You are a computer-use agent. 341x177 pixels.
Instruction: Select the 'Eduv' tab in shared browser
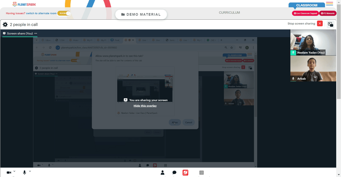pyautogui.click(x=46, y=40)
